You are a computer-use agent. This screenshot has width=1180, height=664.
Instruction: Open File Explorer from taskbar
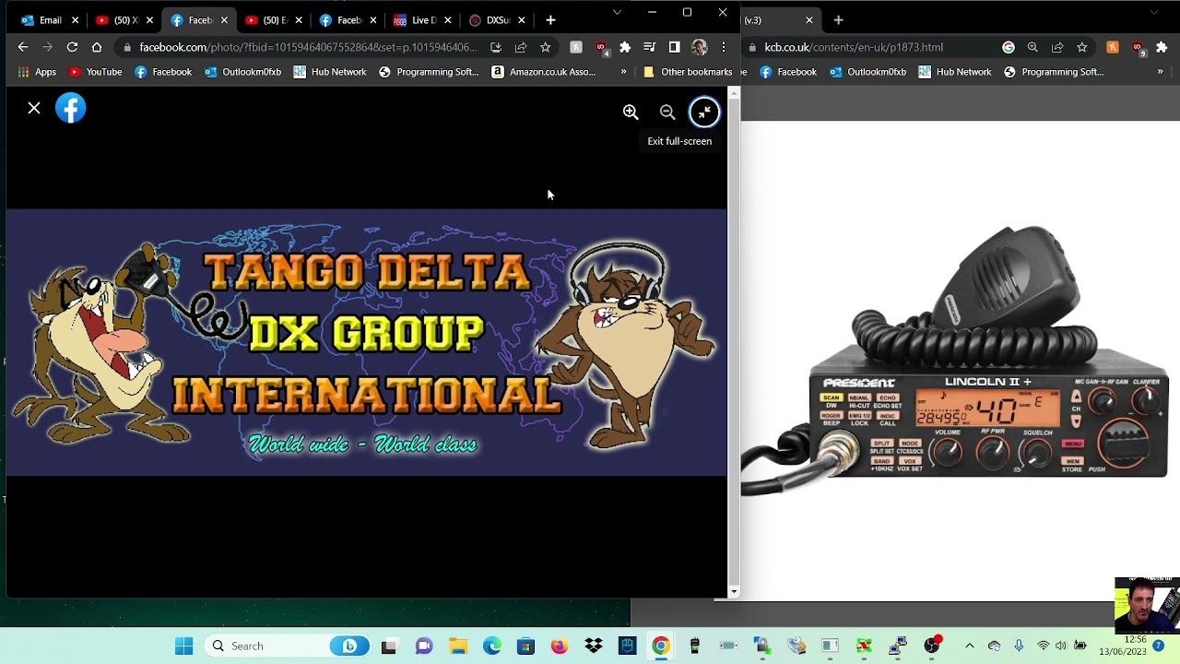coord(458,646)
